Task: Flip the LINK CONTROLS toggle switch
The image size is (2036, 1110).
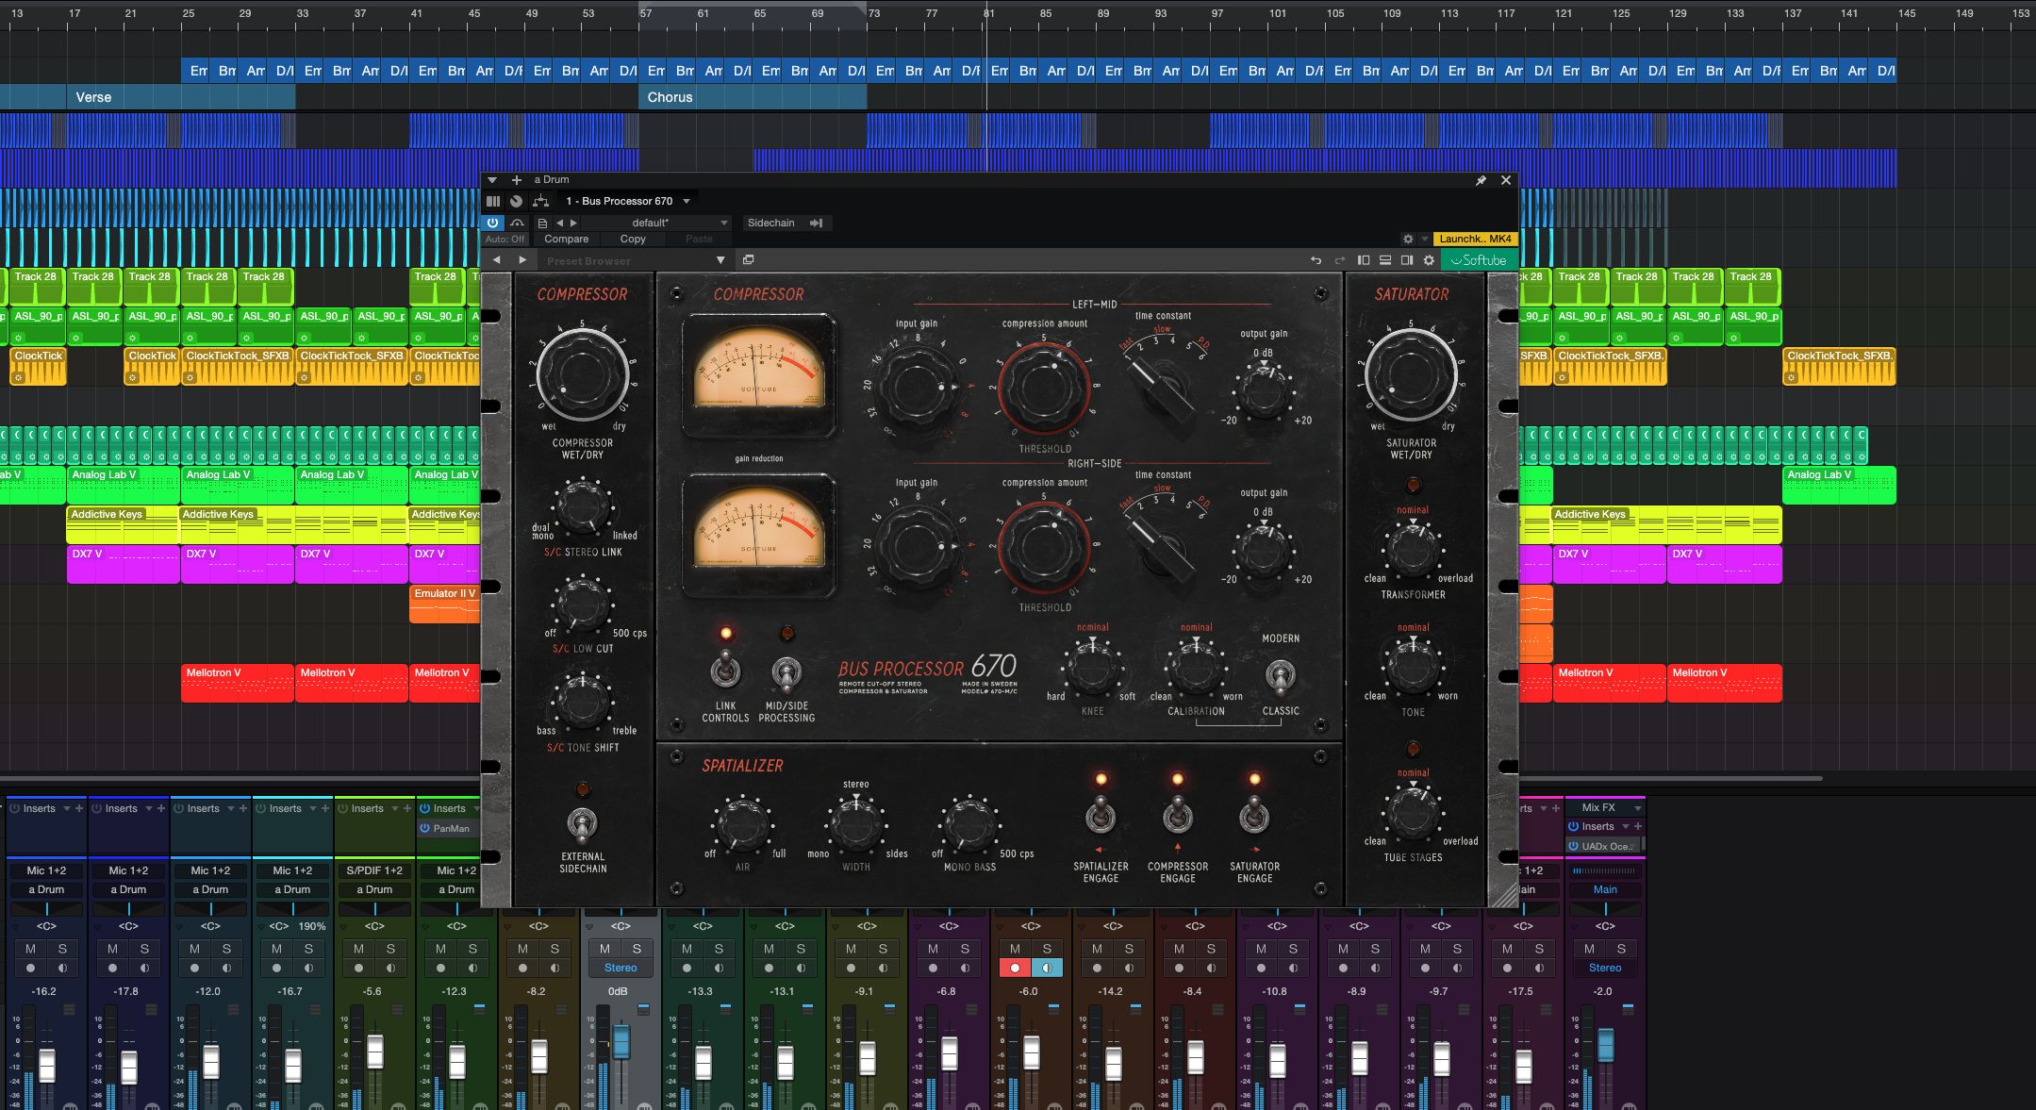Action: click(725, 671)
